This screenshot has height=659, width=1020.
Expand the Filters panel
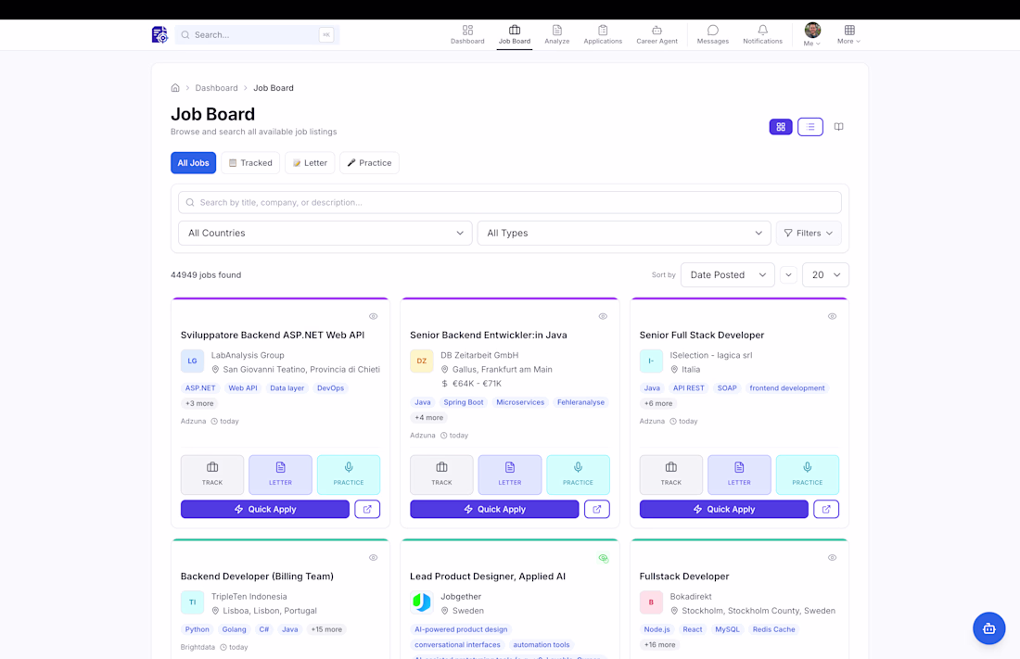pos(809,233)
